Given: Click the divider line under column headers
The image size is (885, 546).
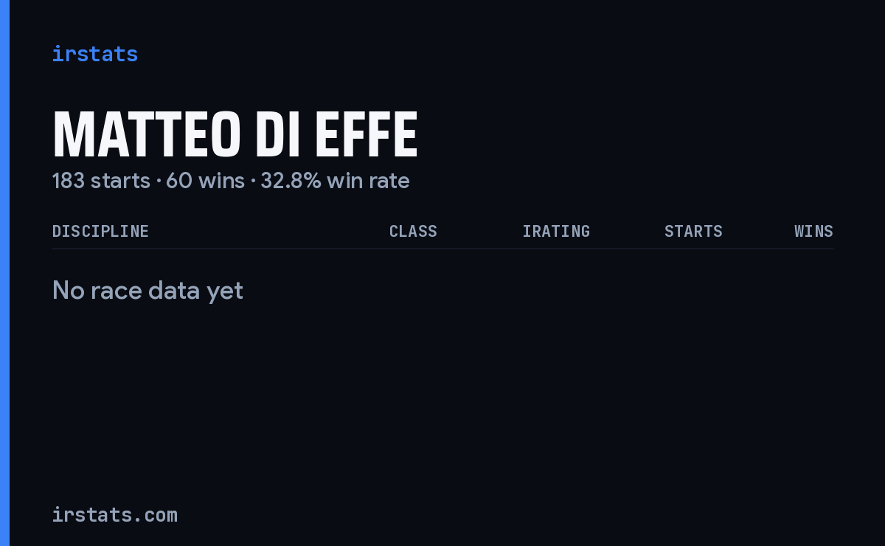Looking at the screenshot, I should (442, 249).
